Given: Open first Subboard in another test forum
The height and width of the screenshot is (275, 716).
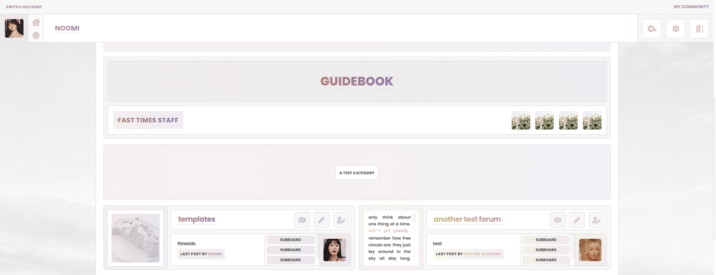Looking at the screenshot, I should [546, 240].
